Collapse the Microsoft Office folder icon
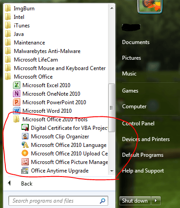Image resolution: width=180 pixels, height=208 pixels. click(8, 77)
